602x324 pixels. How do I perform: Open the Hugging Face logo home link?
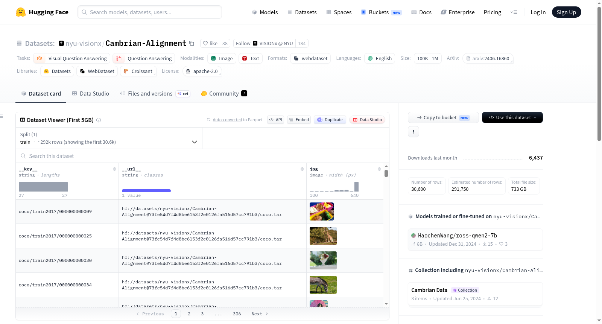pos(42,12)
